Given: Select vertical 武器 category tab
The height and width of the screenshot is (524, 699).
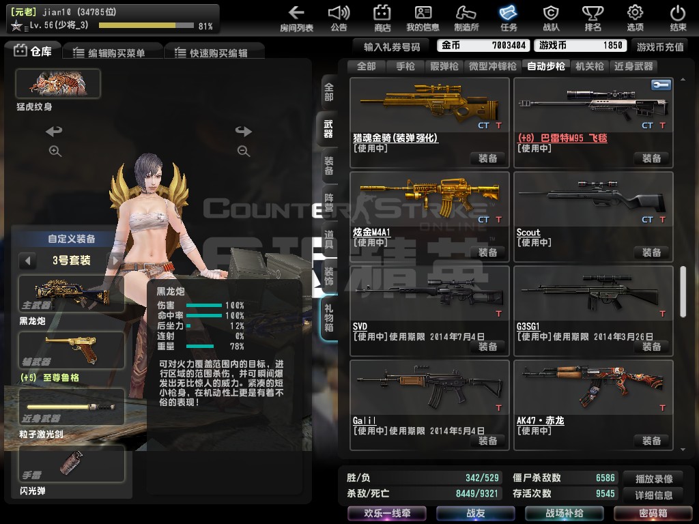Looking at the screenshot, I should 328,129.
